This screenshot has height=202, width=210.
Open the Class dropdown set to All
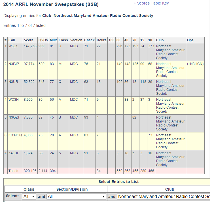[x=29, y=197]
